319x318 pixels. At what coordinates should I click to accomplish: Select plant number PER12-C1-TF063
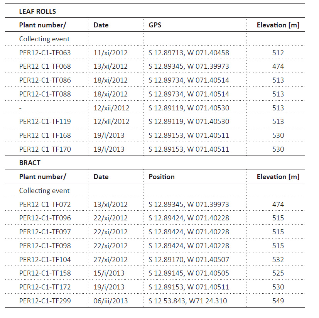pos(45,53)
